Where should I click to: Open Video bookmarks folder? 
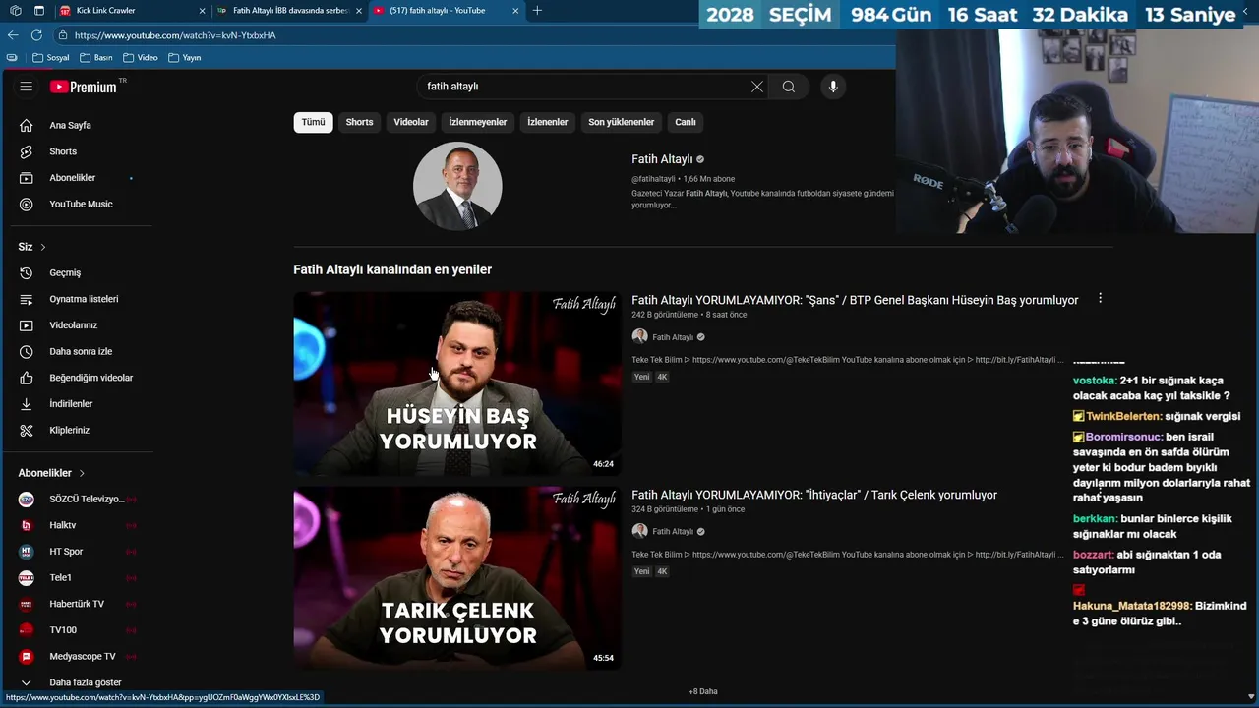(141, 58)
